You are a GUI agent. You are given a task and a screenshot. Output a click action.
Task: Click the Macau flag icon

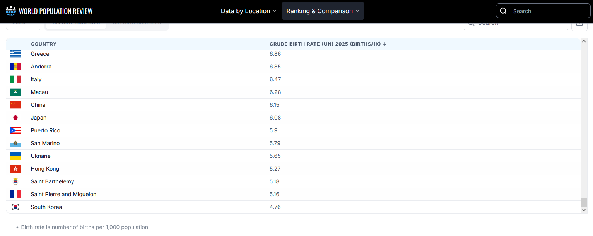(x=15, y=92)
